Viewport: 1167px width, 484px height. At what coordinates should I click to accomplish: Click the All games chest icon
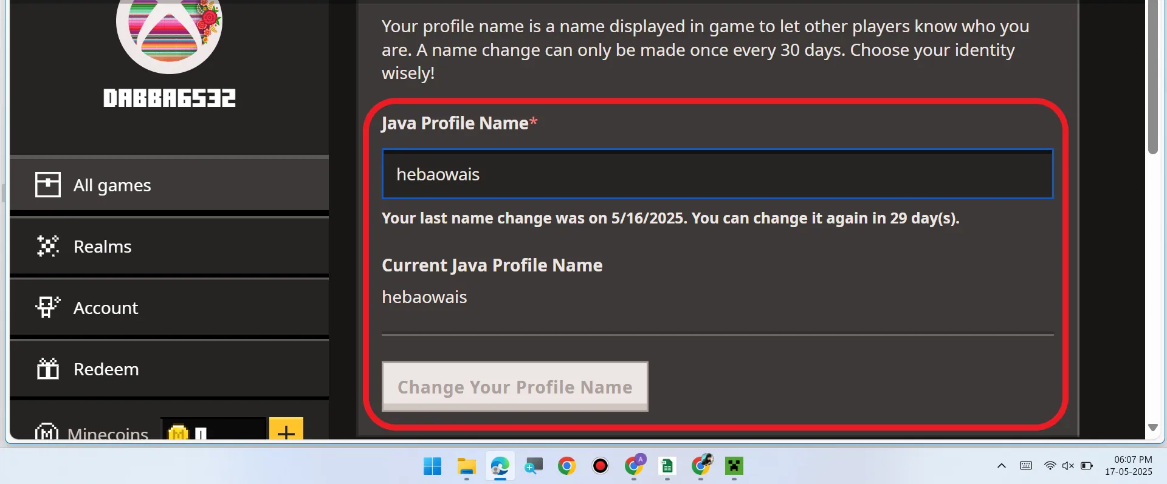pos(47,185)
